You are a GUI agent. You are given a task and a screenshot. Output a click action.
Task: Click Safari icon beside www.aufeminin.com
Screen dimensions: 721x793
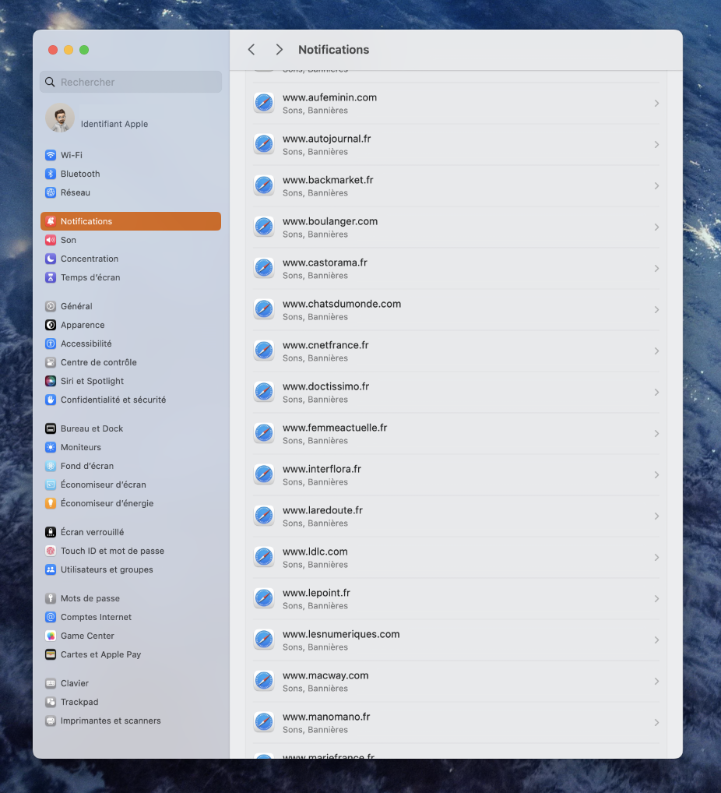(264, 103)
